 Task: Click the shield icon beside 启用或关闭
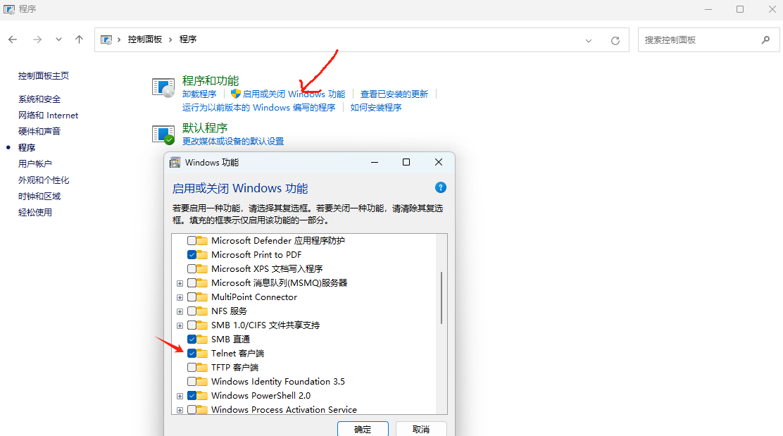236,94
